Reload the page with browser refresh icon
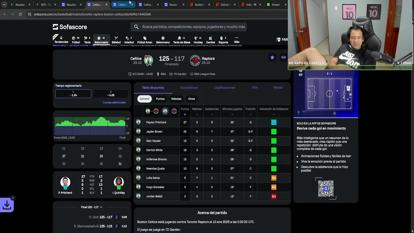This screenshot has width=414, height=233. [x=20, y=14]
